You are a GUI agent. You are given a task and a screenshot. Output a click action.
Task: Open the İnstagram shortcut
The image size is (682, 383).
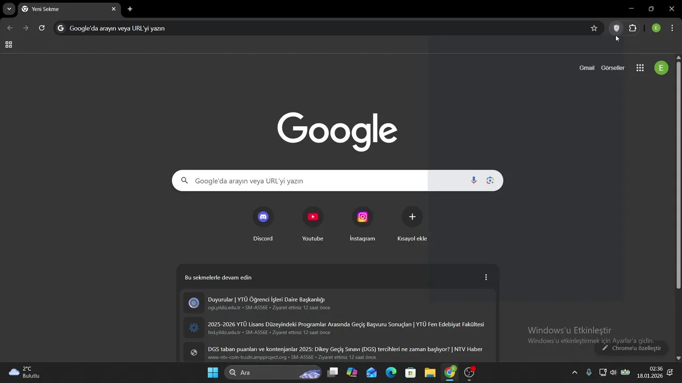362,224
